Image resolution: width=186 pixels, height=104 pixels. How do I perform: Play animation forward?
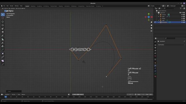pos(79,94)
